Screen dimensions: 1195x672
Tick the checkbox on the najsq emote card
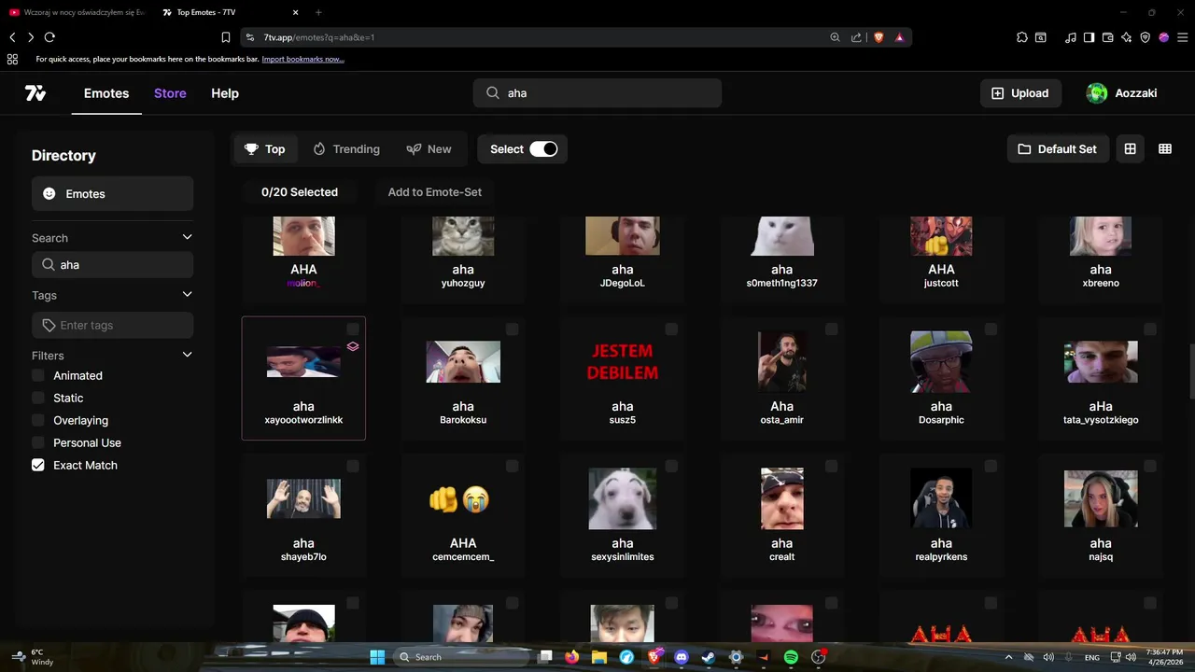1150,466
